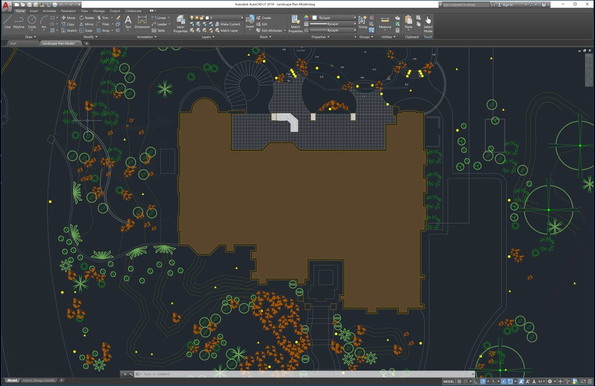Click the Insert block button
Screen dimensions: 595x386
(x=250, y=22)
